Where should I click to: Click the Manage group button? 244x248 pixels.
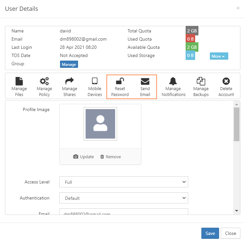click(x=69, y=65)
